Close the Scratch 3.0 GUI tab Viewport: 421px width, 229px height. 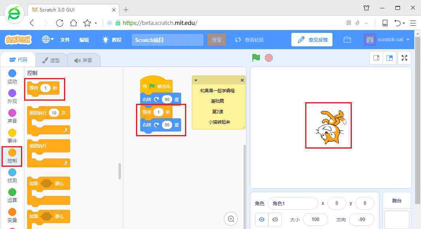(113, 10)
